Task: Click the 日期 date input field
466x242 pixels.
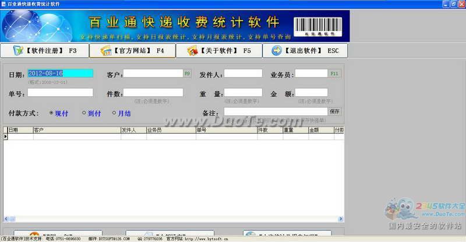Action: (x=61, y=73)
